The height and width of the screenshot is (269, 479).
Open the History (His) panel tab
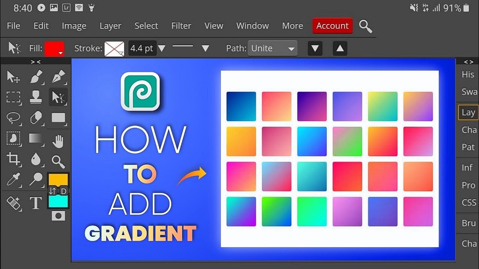pos(468,74)
